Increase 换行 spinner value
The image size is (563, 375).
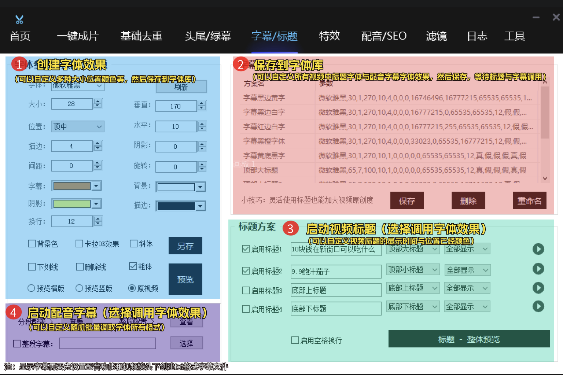pyautogui.click(x=98, y=219)
